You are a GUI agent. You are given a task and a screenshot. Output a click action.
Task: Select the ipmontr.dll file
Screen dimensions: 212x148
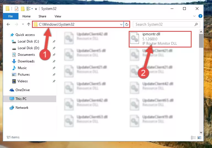point(160,39)
